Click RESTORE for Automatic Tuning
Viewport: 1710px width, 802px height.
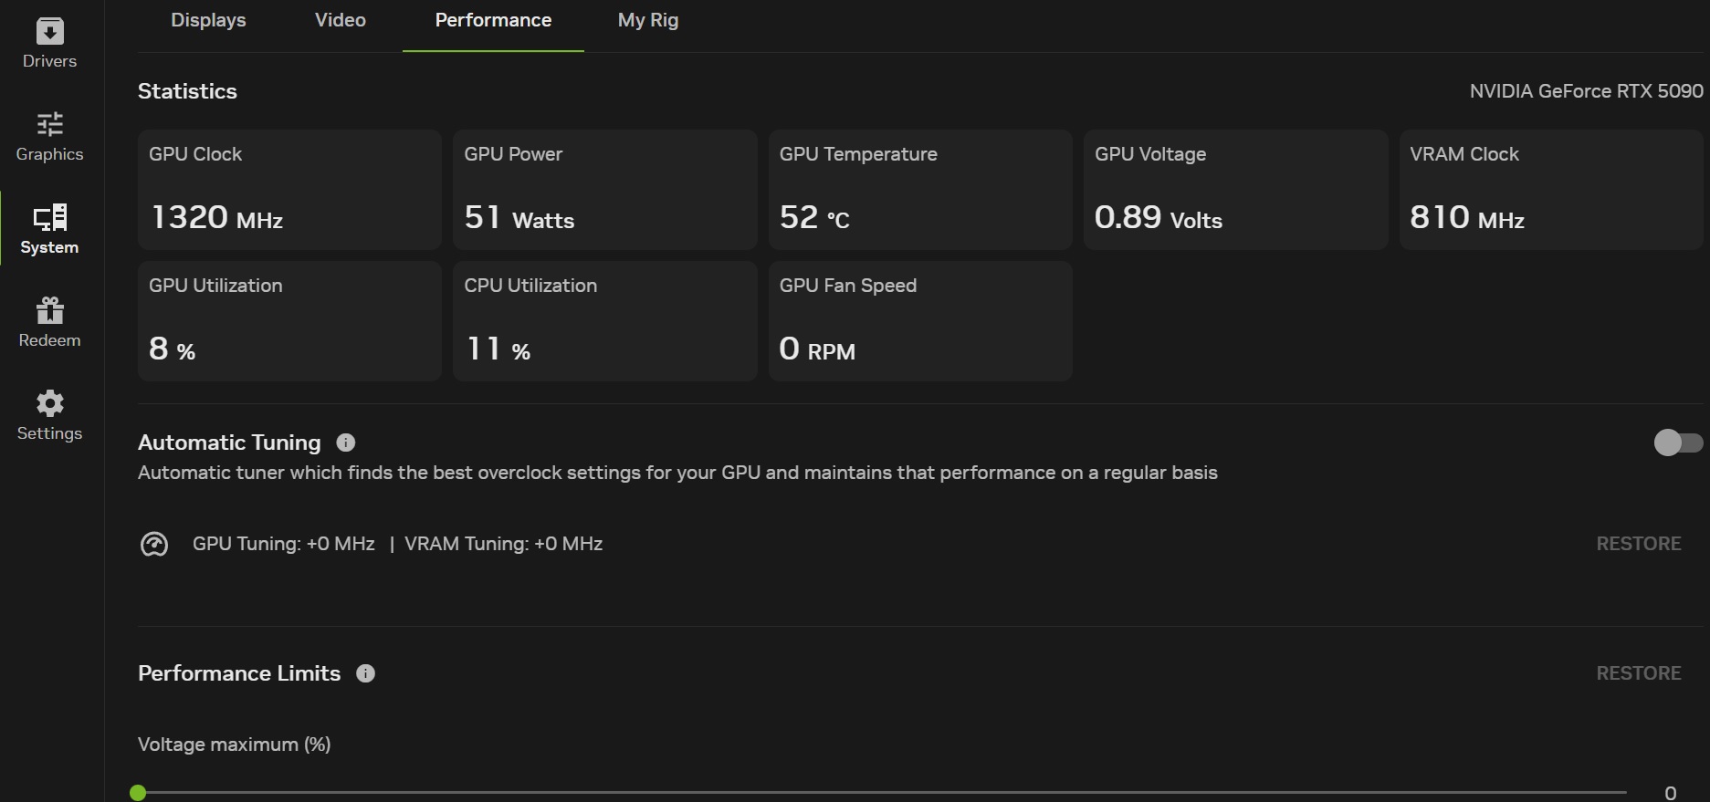pyautogui.click(x=1638, y=544)
